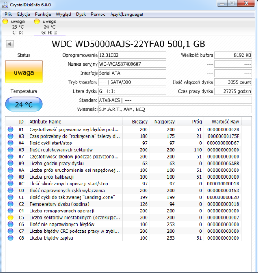Click the blue status dot for attribute 05
The height and width of the screenshot is (273, 258).
[x=10, y=150]
